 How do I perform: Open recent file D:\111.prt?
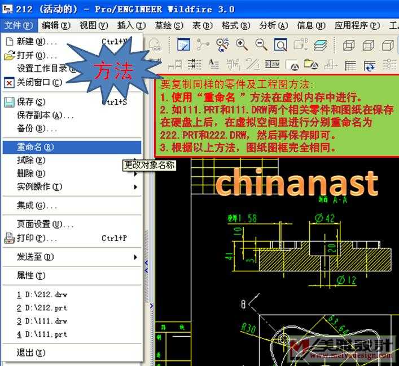click(x=72, y=334)
